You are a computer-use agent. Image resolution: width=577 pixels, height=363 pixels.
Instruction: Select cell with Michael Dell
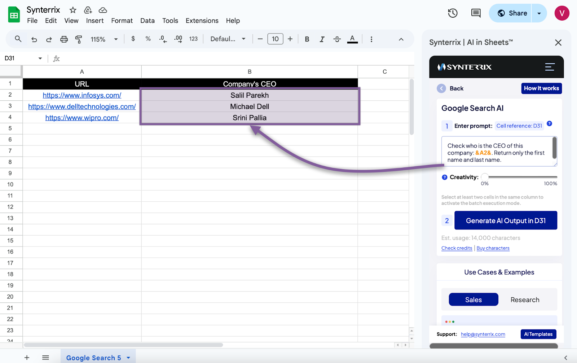click(x=250, y=106)
